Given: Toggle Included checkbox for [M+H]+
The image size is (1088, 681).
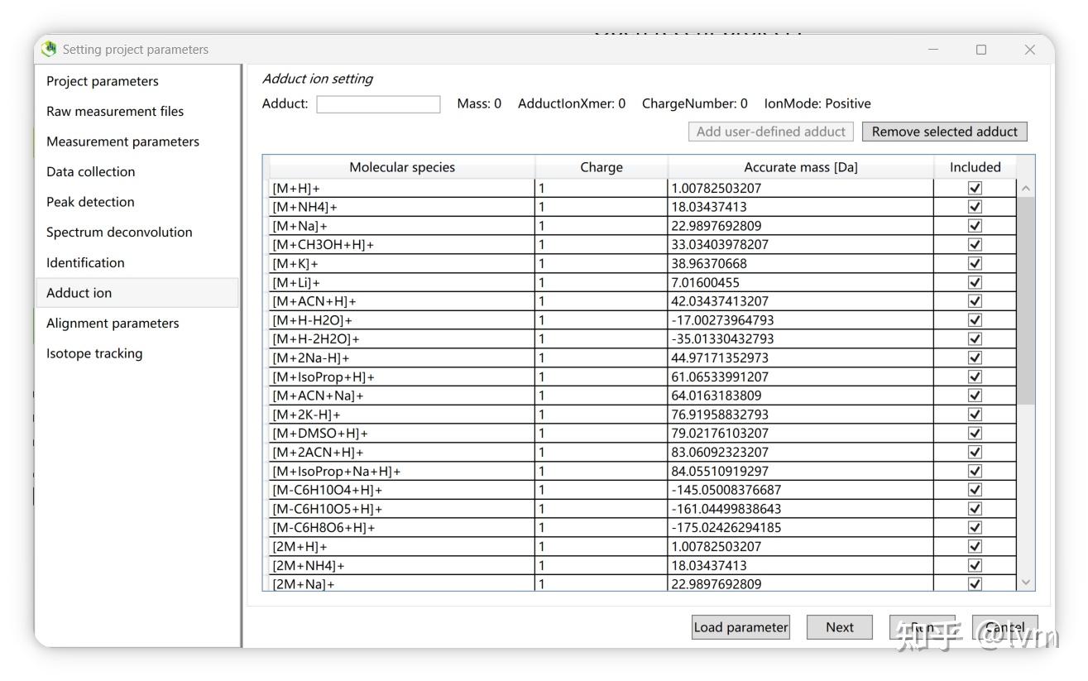Looking at the screenshot, I should [975, 188].
